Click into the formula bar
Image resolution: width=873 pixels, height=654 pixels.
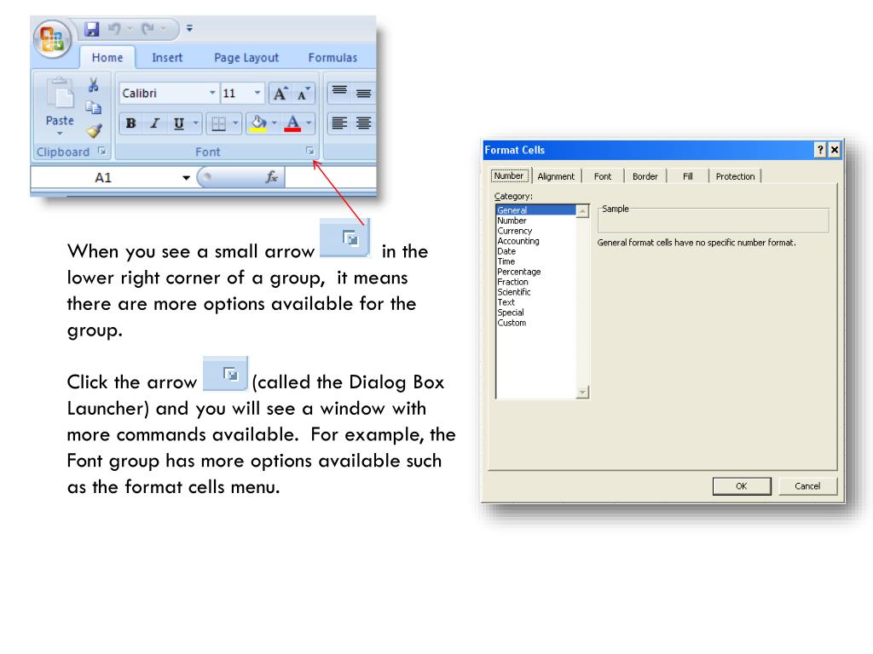(x=331, y=178)
